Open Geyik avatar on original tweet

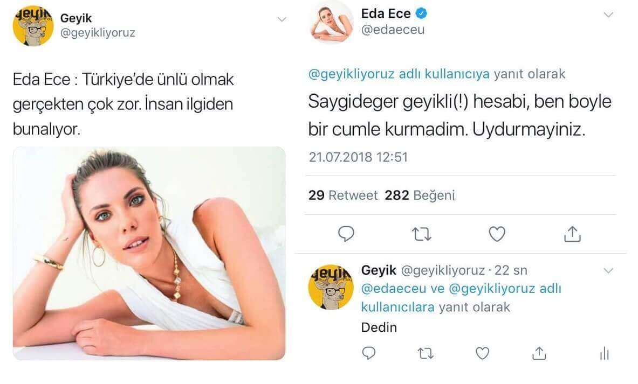pos(33,25)
